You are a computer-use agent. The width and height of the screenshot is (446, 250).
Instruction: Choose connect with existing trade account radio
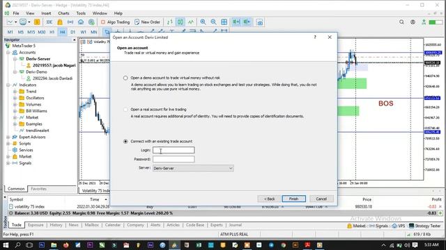(125, 141)
